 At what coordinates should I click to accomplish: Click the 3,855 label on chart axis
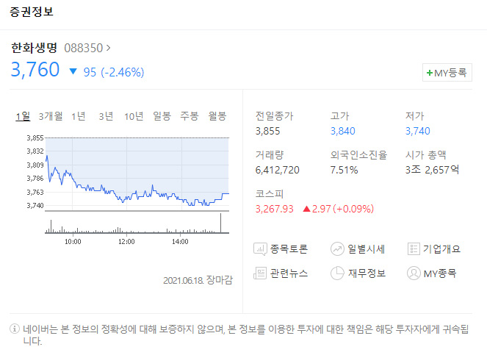[x=35, y=137]
